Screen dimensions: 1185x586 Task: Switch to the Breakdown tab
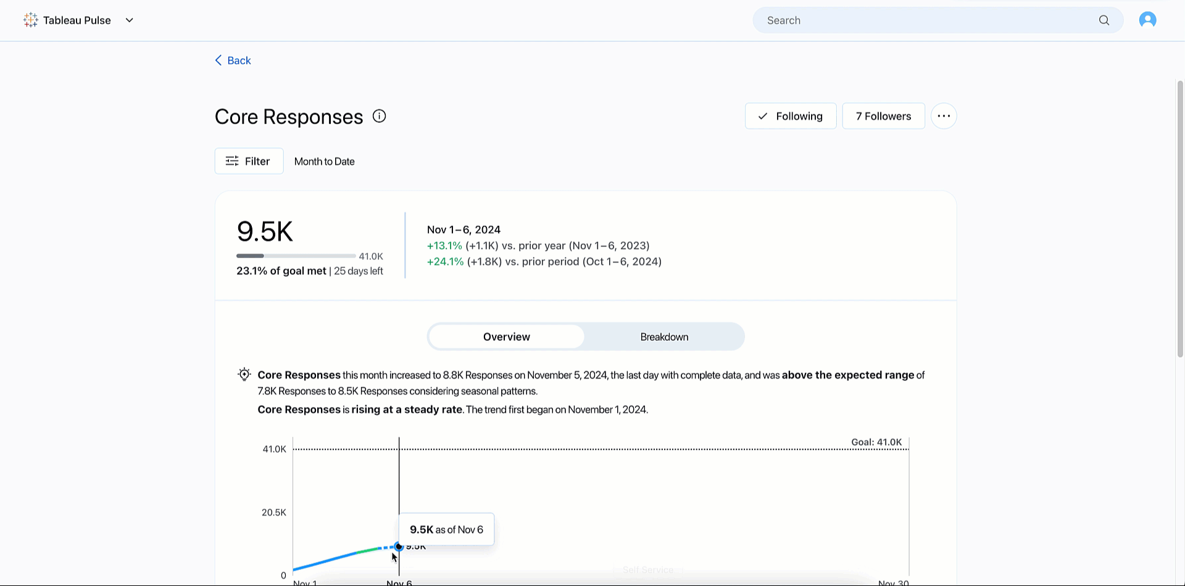coord(664,337)
